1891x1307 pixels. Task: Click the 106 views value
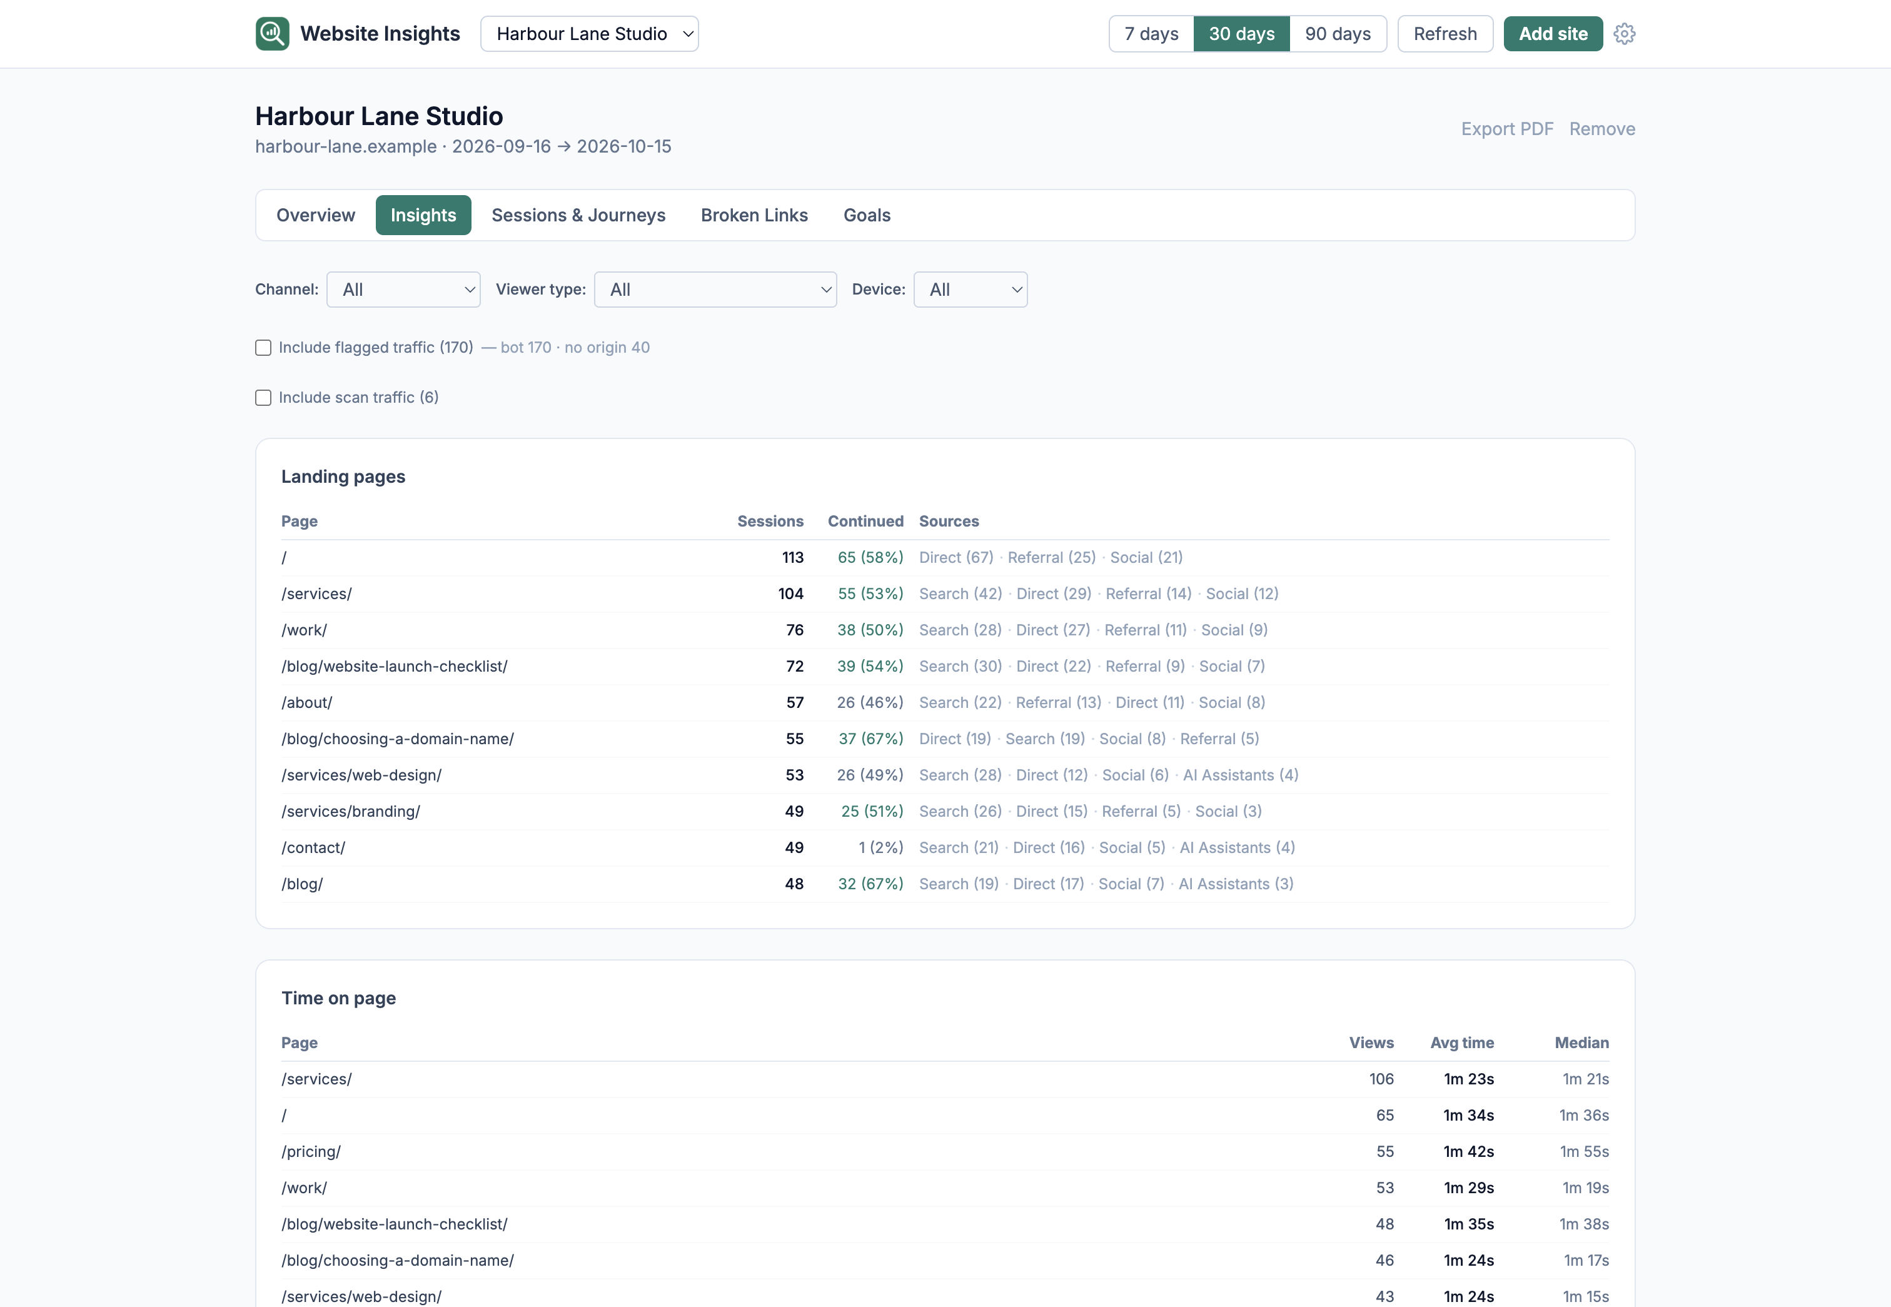[1381, 1079]
